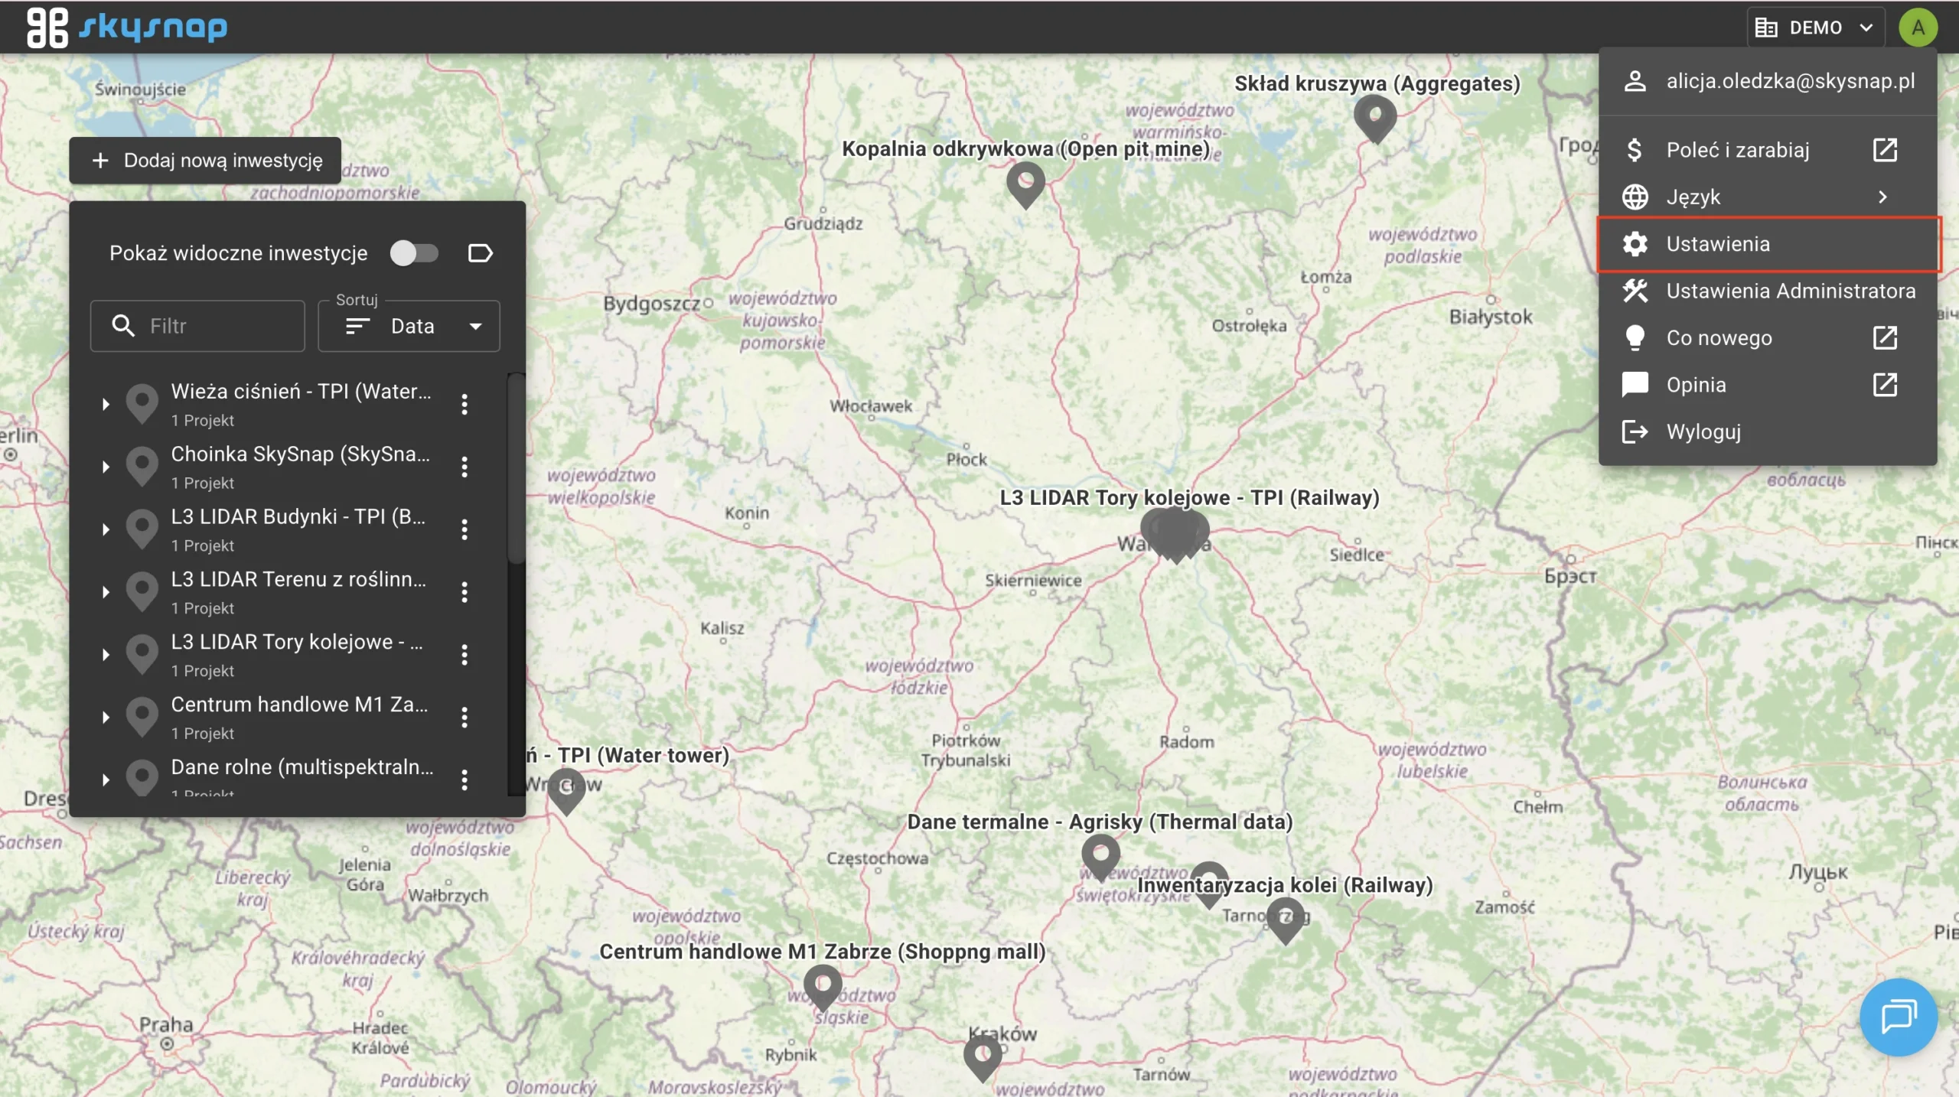Click the Centrum handlowe M1 Zabrze map pin
Image resolution: width=1959 pixels, height=1097 pixels.
pos(823,985)
